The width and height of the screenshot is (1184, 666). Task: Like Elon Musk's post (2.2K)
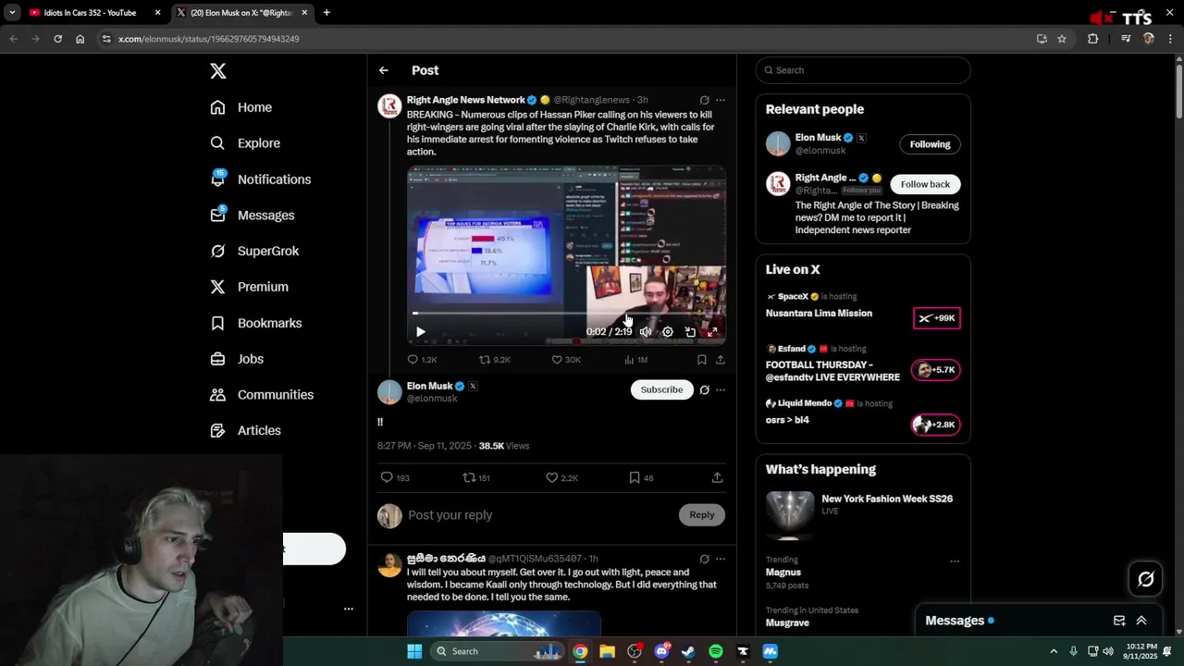coord(561,477)
